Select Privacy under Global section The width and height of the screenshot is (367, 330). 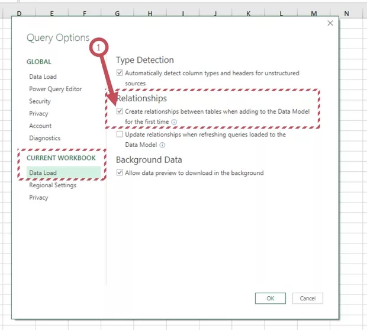38,114
